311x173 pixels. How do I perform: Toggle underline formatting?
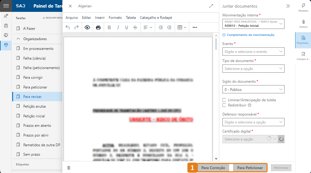[x=127, y=27]
